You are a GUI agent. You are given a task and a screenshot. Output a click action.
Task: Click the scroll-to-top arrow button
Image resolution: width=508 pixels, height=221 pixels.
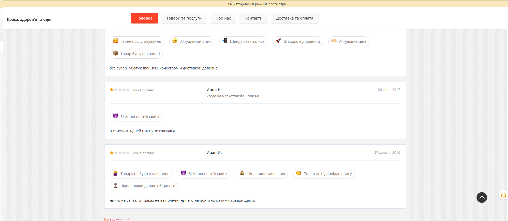(x=482, y=198)
